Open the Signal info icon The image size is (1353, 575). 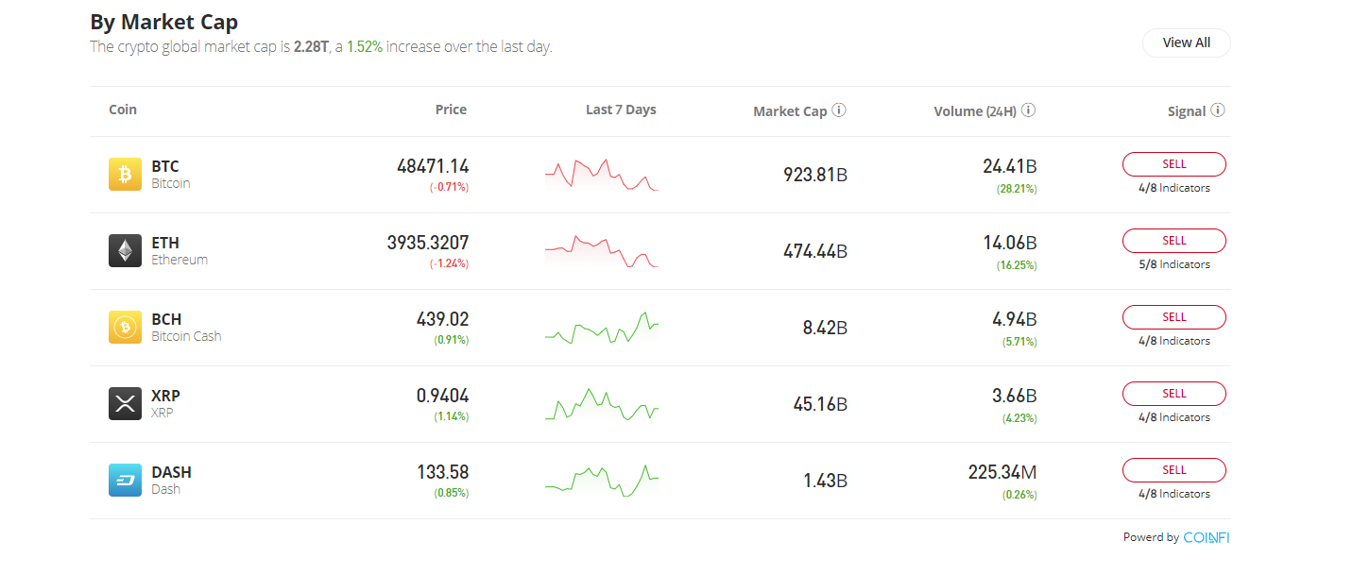coord(1218,110)
